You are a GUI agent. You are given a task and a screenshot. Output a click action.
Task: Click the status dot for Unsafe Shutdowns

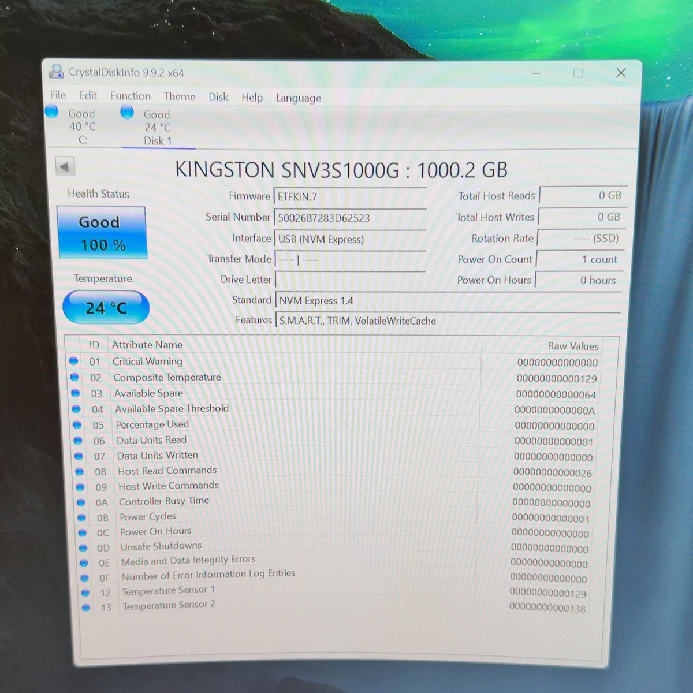(x=84, y=547)
